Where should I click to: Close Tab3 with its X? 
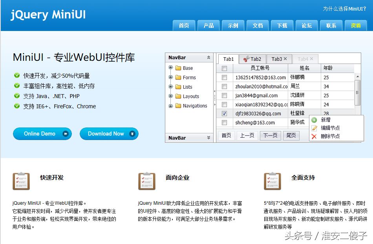(285, 59)
